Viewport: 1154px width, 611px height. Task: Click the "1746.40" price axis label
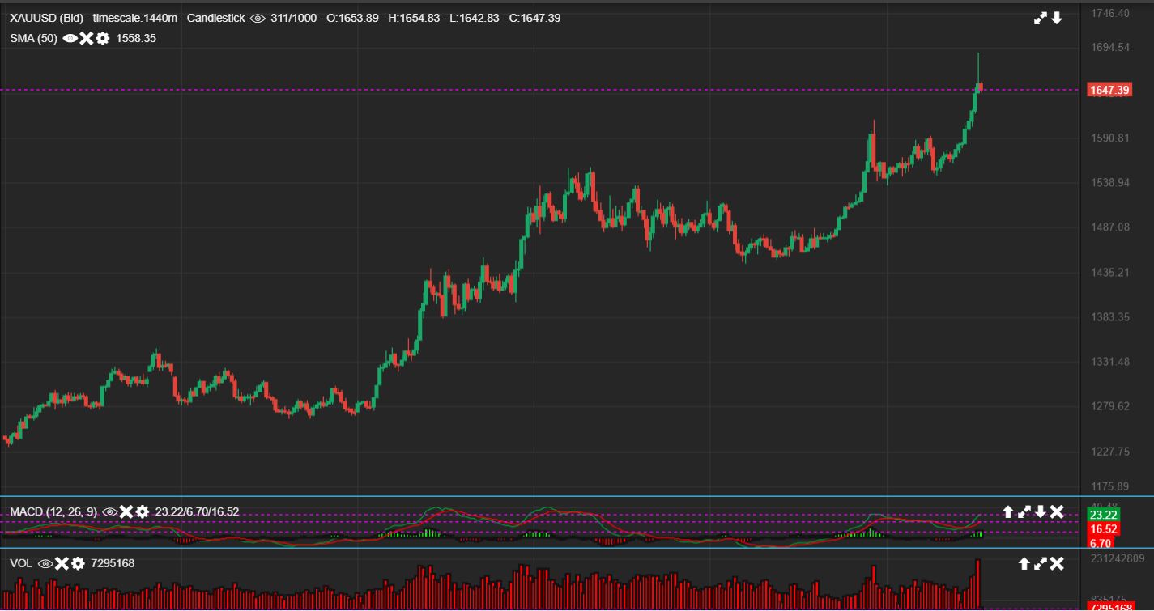point(1110,14)
